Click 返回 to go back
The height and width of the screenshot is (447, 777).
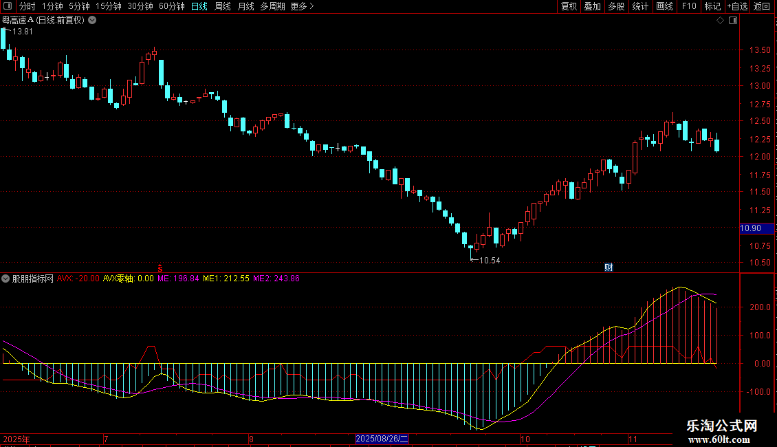coord(762,6)
